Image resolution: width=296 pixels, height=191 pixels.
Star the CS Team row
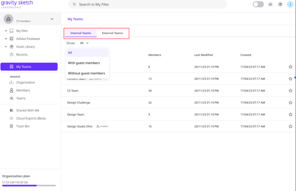pyautogui.click(x=290, y=91)
